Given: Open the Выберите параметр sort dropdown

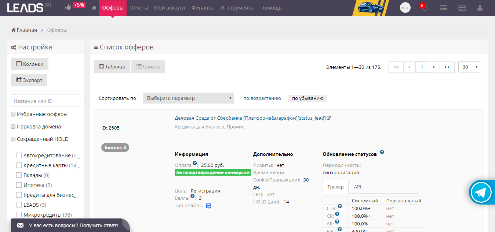Looking at the screenshot, I should click(188, 98).
